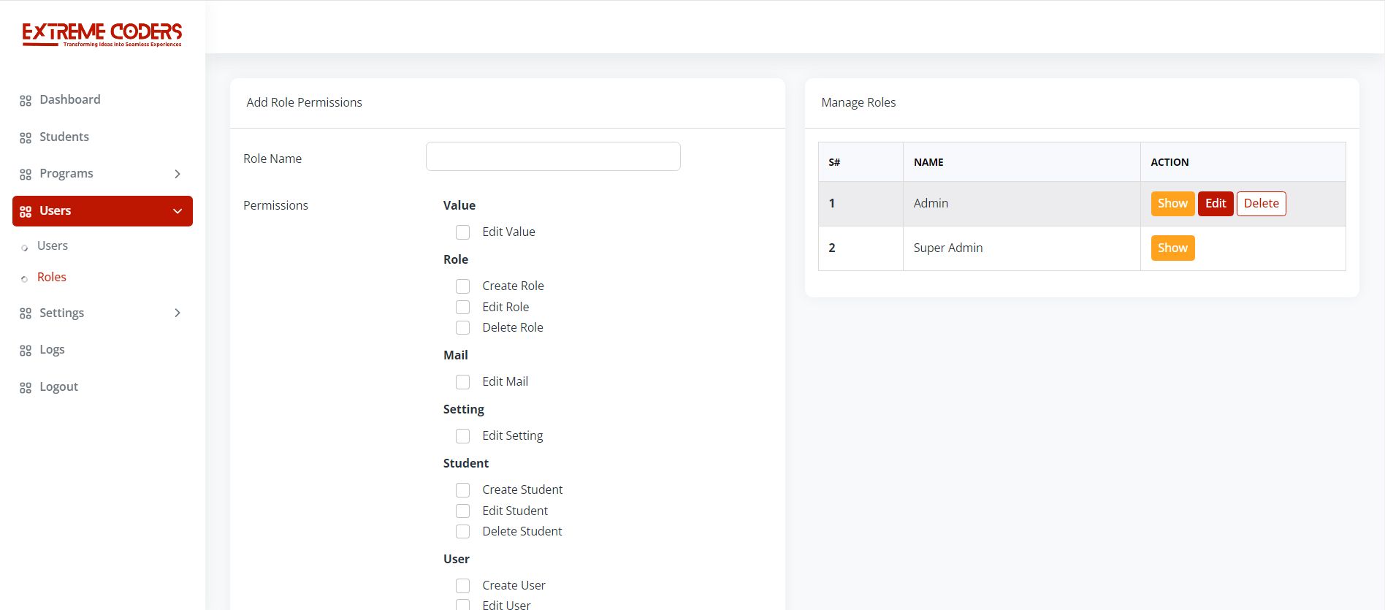Click the Logs grid icon in sidebar

coord(26,351)
